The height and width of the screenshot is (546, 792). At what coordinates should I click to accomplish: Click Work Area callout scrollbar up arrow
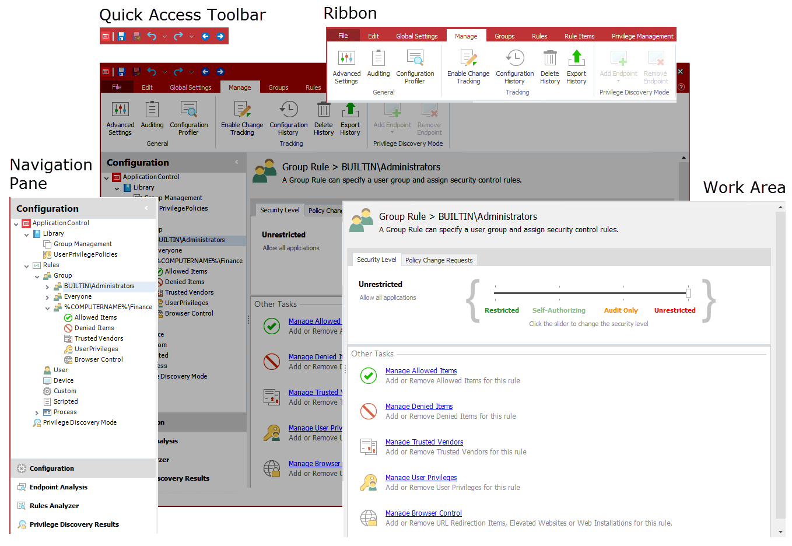coord(781,206)
